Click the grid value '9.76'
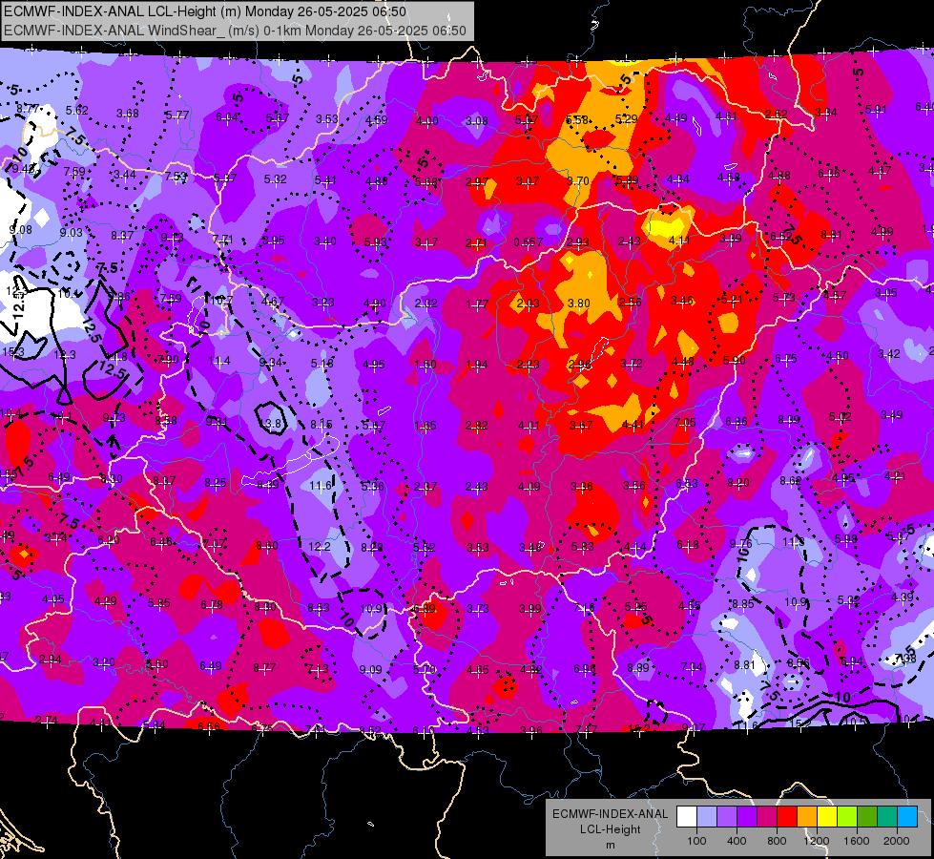Viewport: 934px width, 859px height. 741,543
